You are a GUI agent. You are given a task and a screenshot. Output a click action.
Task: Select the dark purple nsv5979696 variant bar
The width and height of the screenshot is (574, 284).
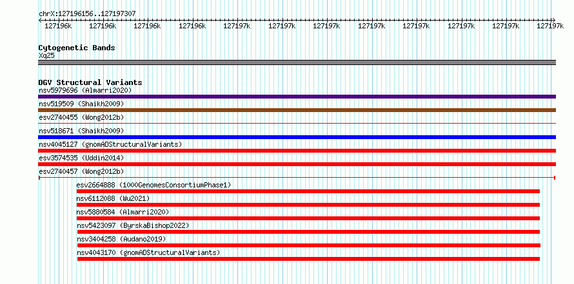[297, 97]
